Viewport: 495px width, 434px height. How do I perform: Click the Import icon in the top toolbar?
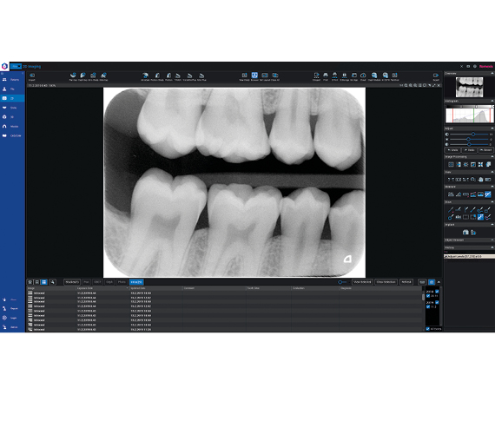(x=32, y=76)
